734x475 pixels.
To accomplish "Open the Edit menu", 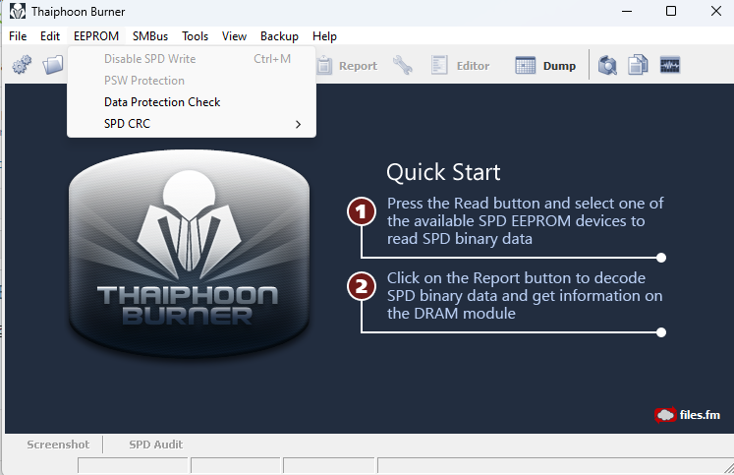I will [49, 36].
